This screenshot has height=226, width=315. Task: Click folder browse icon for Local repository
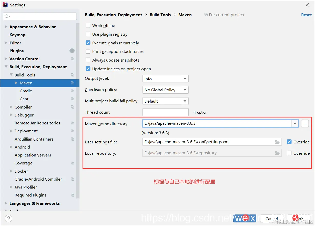277,153
